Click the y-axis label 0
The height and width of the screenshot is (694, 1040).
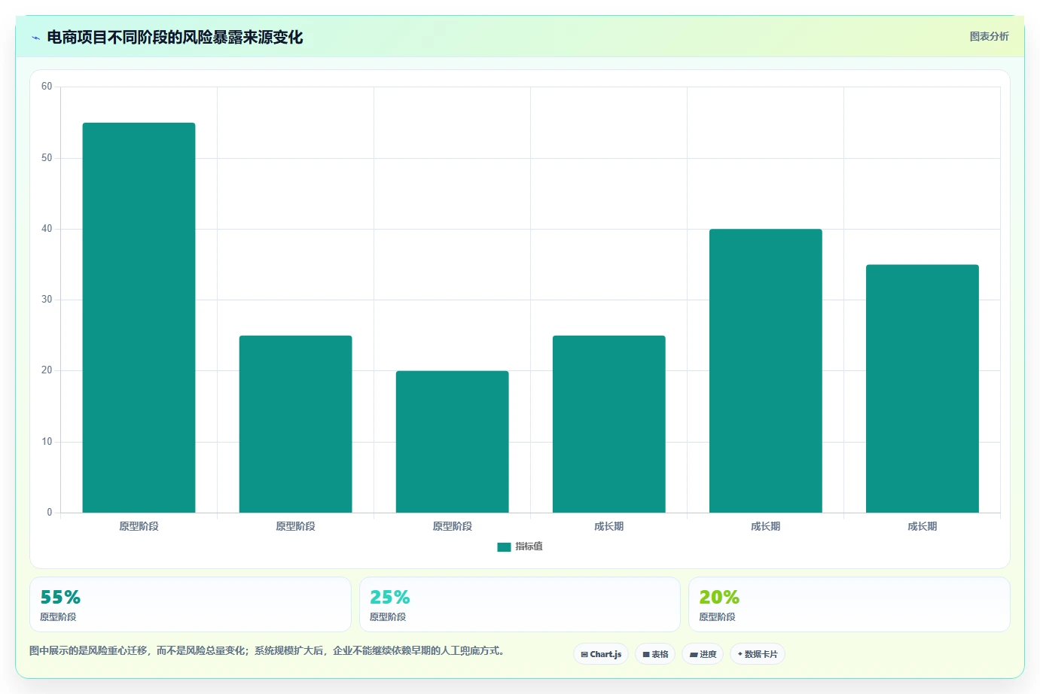[50, 513]
